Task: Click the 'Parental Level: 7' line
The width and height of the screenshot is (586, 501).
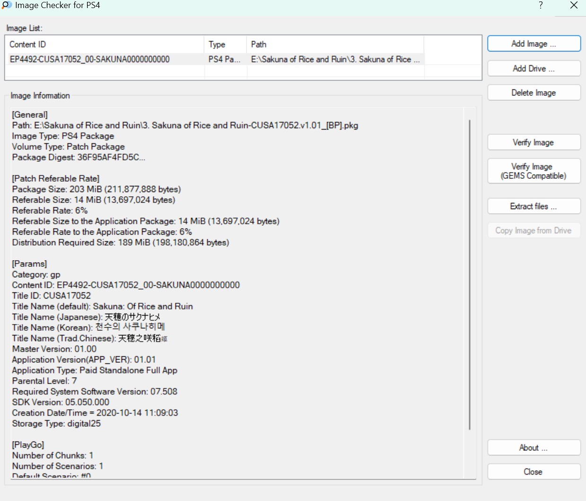Action: (x=44, y=381)
